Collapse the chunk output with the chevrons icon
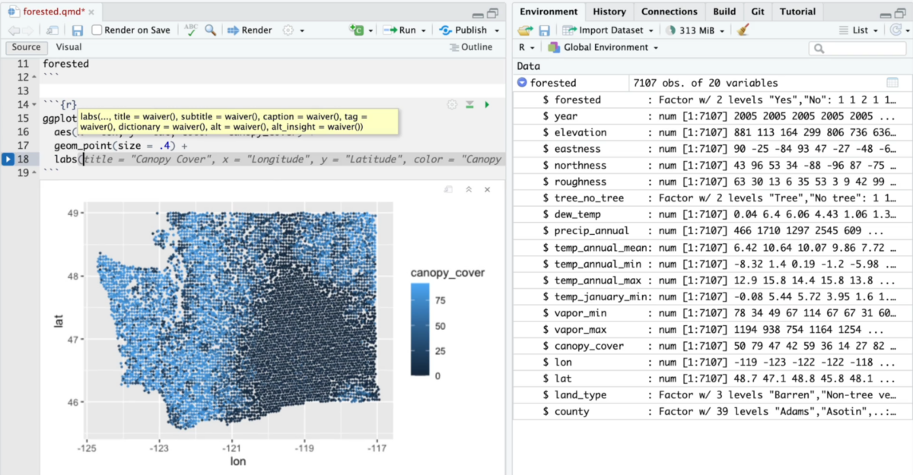This screenshot has width=913, height=475. (469, 189)
